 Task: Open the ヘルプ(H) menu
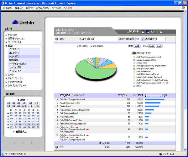click(68, 8)
